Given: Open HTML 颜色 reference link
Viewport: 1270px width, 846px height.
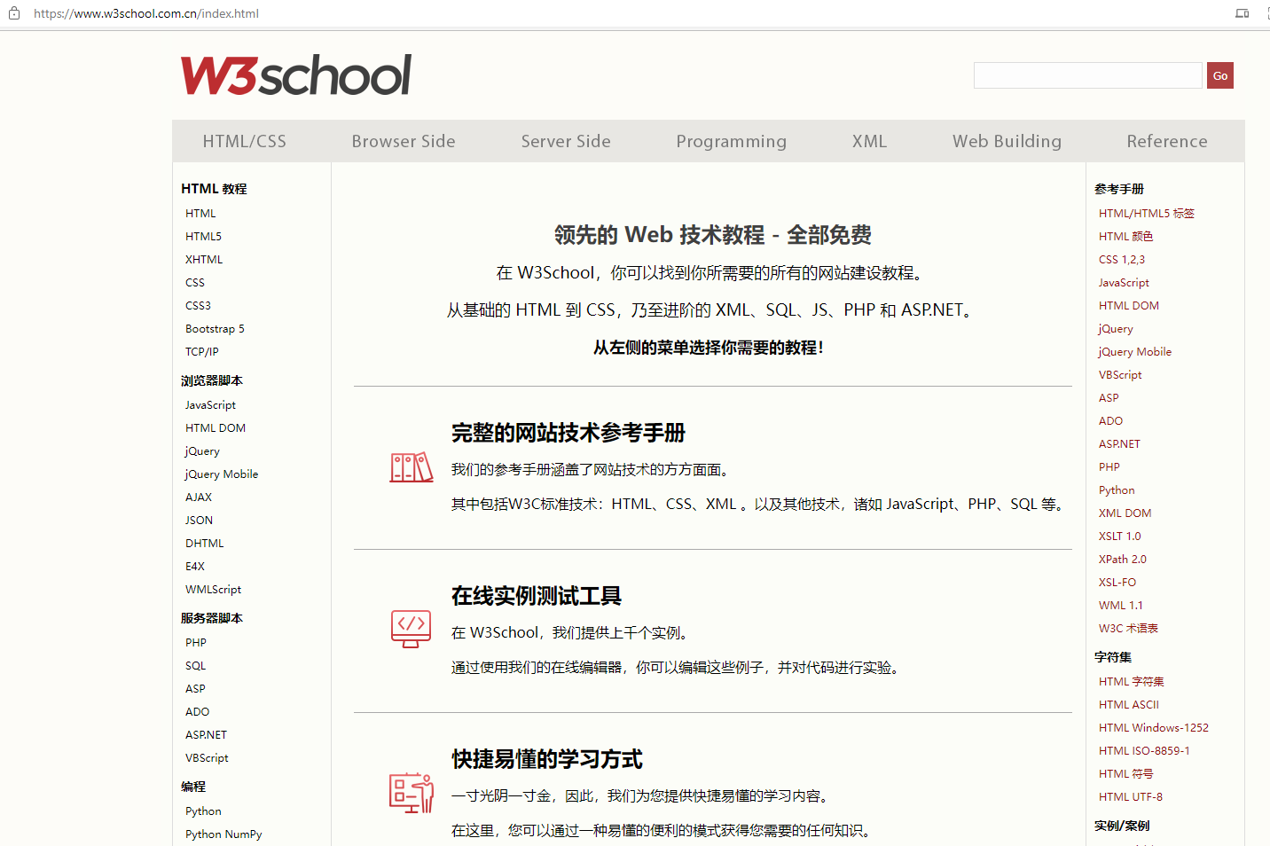Looking at the screenshot, I should [1125, 236].
